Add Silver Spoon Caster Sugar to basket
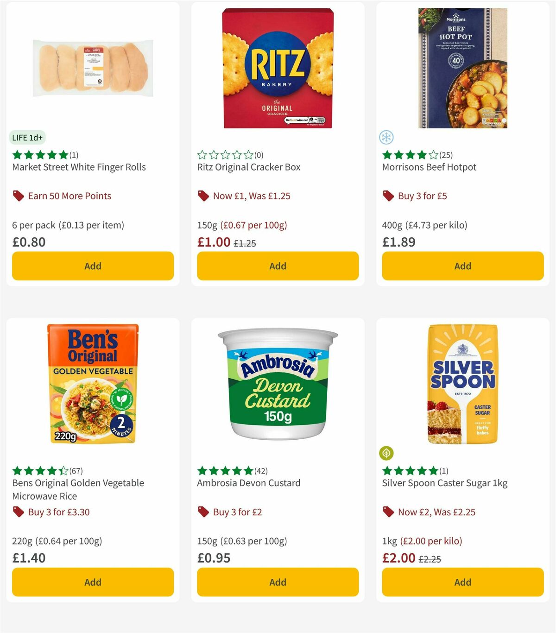The height and width of the screenshot is (633, 556). click(x=462, y=582)
